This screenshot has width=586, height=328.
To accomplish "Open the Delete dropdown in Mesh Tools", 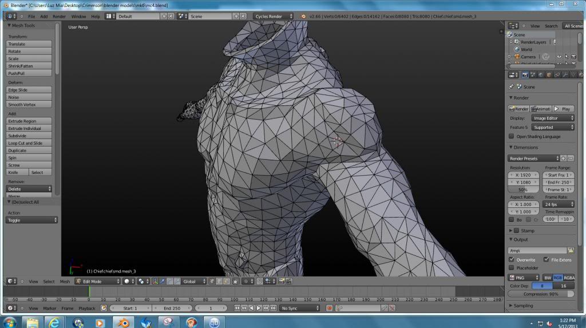I will pyautogui.click(x=29, y=189).
